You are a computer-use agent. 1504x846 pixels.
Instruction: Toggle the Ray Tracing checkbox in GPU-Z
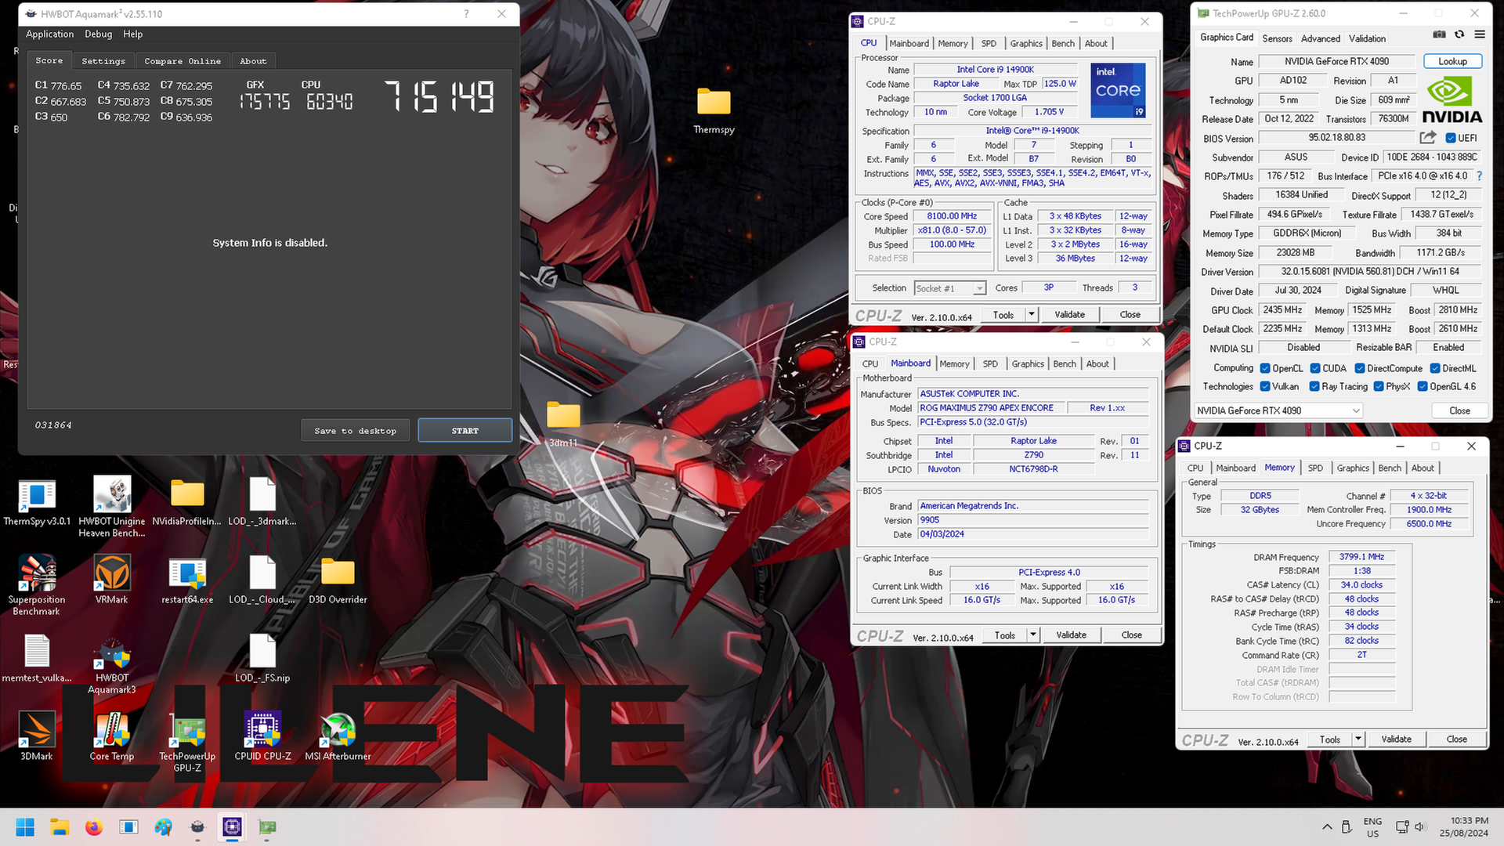(1314, 386)
